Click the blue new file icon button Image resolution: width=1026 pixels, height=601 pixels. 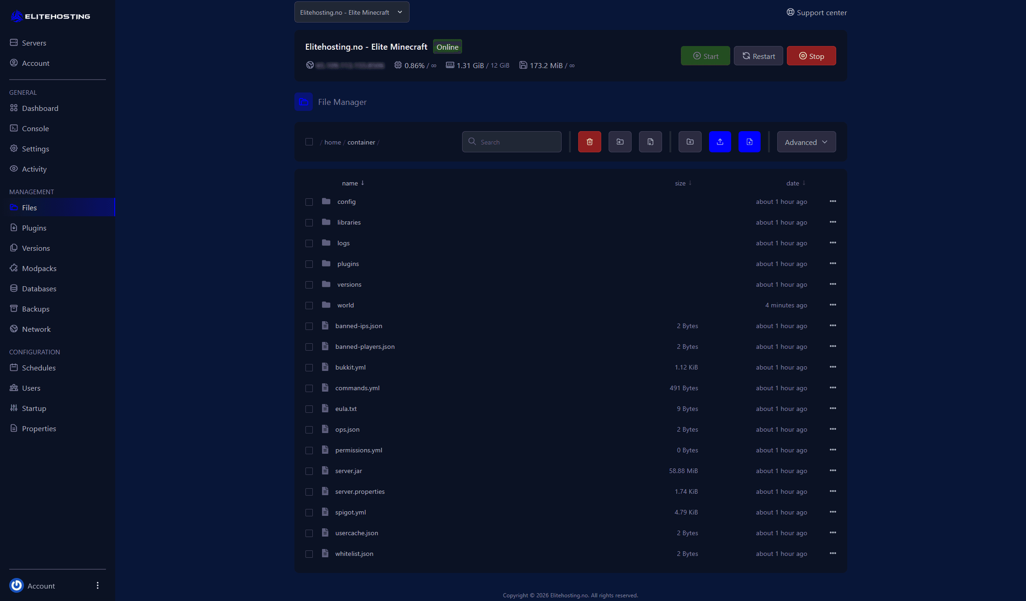[750, 142]
